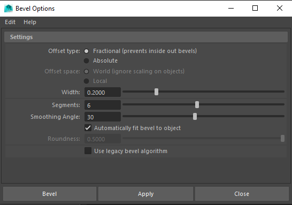Toggle Automatically fit bevel to object checkbox
This screenshot has width=292, height=205.
coord(88,128)
